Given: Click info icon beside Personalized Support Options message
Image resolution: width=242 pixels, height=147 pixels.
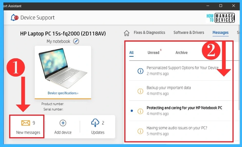Looking at the screenshot, I should pyautogui.click(x=140, y=71).
